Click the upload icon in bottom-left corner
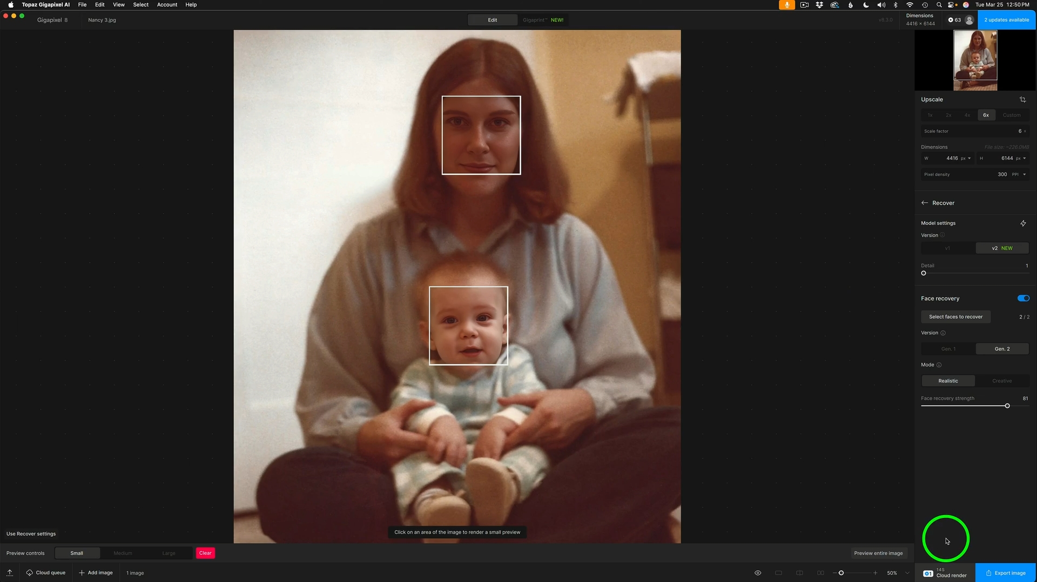This screenshot has width=1037, height=582. (10, 573)
